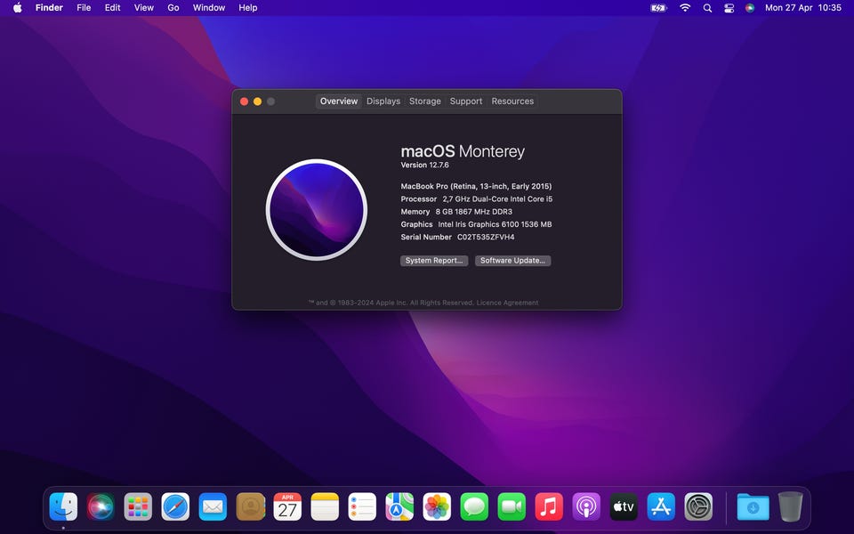Screen dimensions: 854x534
Task: Open System Preferences from the Dock
Action: click(698, 506)
